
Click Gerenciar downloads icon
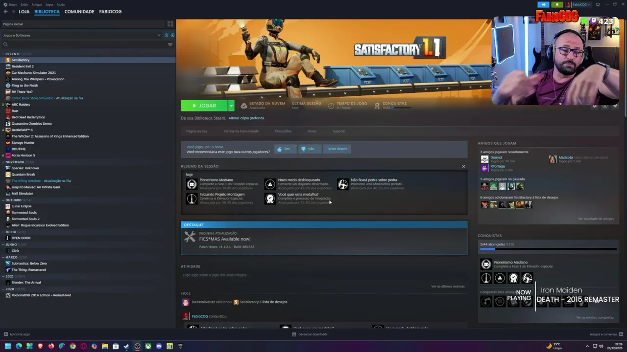(294, 334)
